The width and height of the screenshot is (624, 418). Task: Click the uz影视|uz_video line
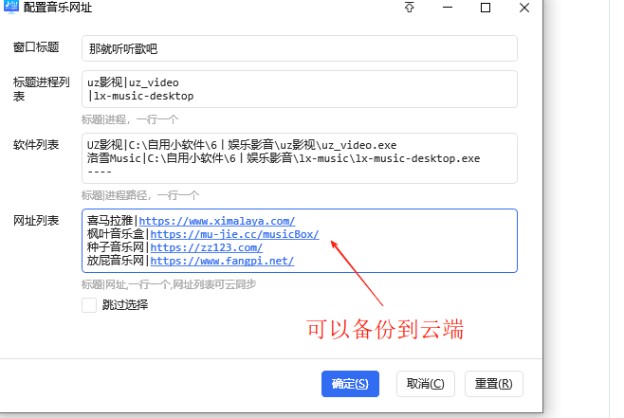tap(133, 82)
